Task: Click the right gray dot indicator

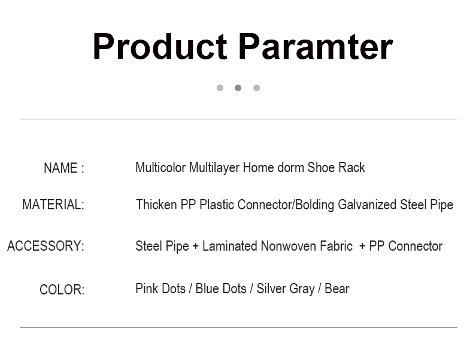Action: pos(257,88)
